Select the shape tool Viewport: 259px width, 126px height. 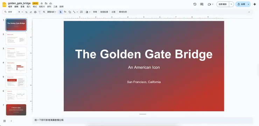(x=70, y=12)
